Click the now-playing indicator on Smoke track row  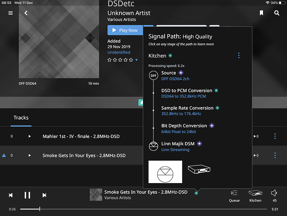pyautogui.click(x=4, y=156)
